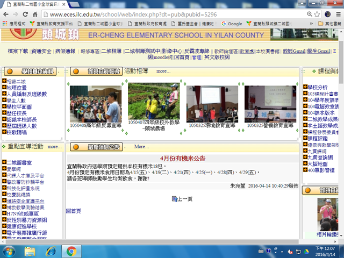Open the Chrome home page icon
Image resolution: width=344 pixels, height=258 pixels.
pyautogui.click(x=35, y=15)
